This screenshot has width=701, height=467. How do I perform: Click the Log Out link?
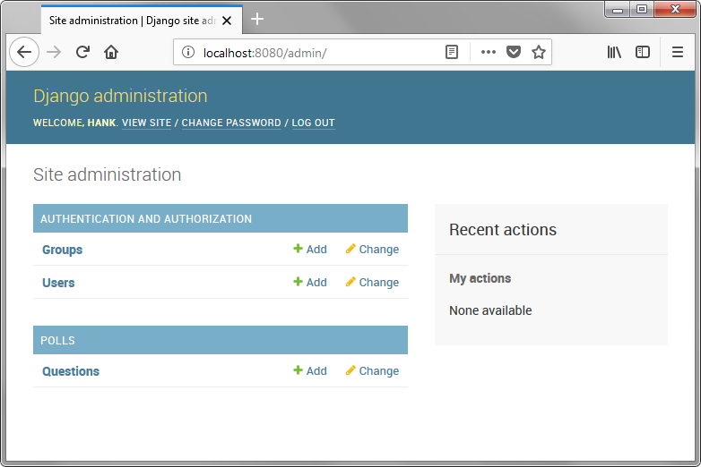[x=313, y=123]
